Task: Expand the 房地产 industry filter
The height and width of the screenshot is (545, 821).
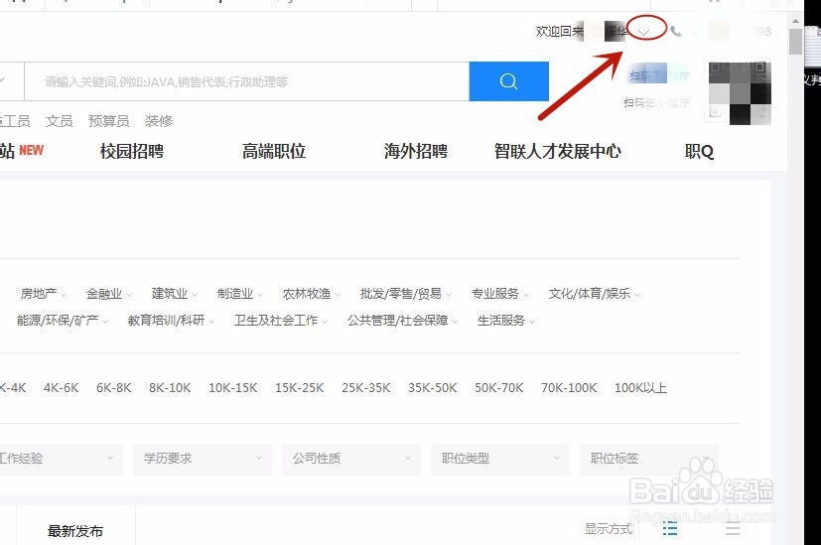Action: point(43,294)
